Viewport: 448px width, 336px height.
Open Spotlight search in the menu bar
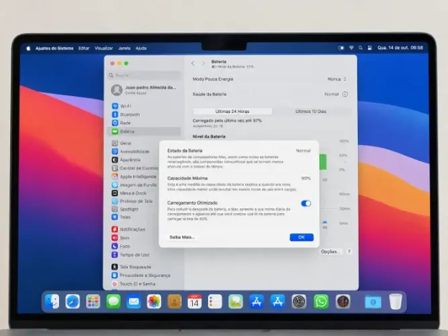coord(361,48)
